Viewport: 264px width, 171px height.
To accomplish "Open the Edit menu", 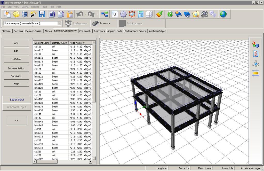I will tap(10, 7).
